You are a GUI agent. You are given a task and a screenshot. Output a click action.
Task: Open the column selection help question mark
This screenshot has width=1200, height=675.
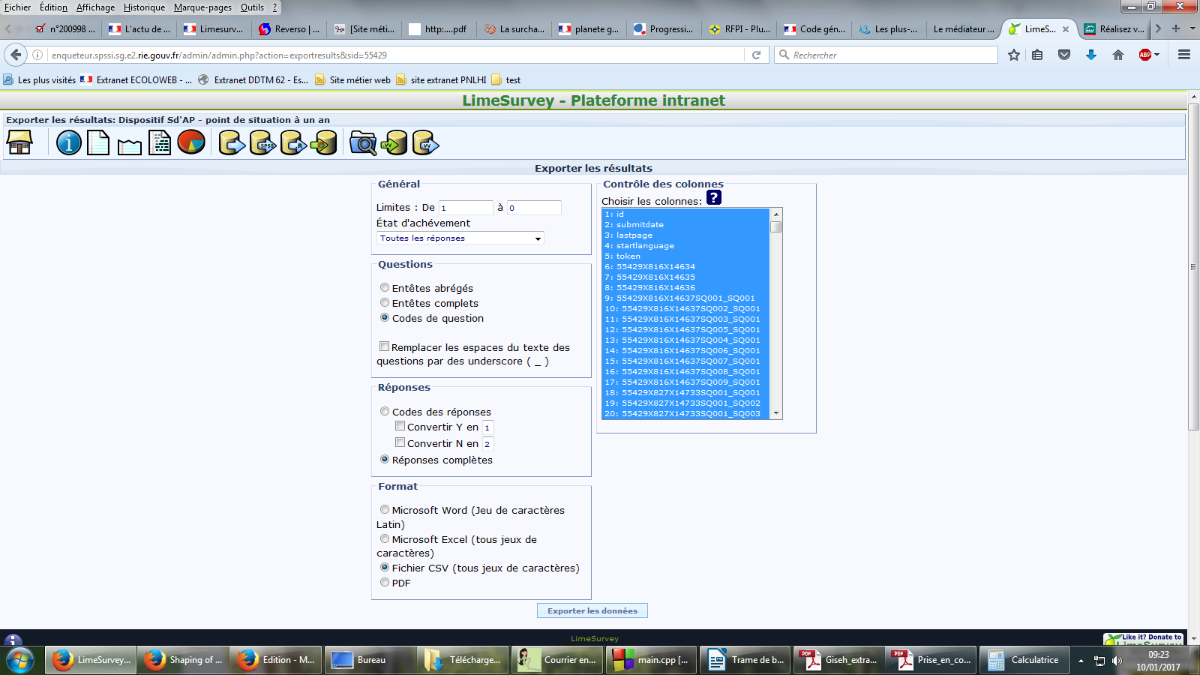point(714,198)
